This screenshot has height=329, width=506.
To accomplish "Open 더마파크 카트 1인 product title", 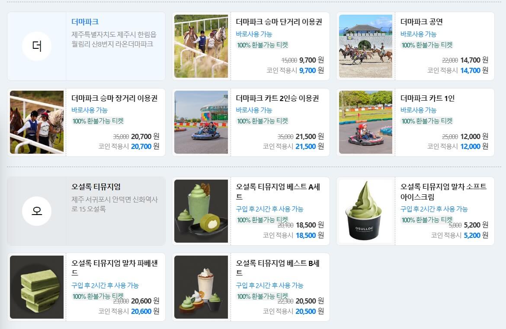I will click(x=427, y=98).
